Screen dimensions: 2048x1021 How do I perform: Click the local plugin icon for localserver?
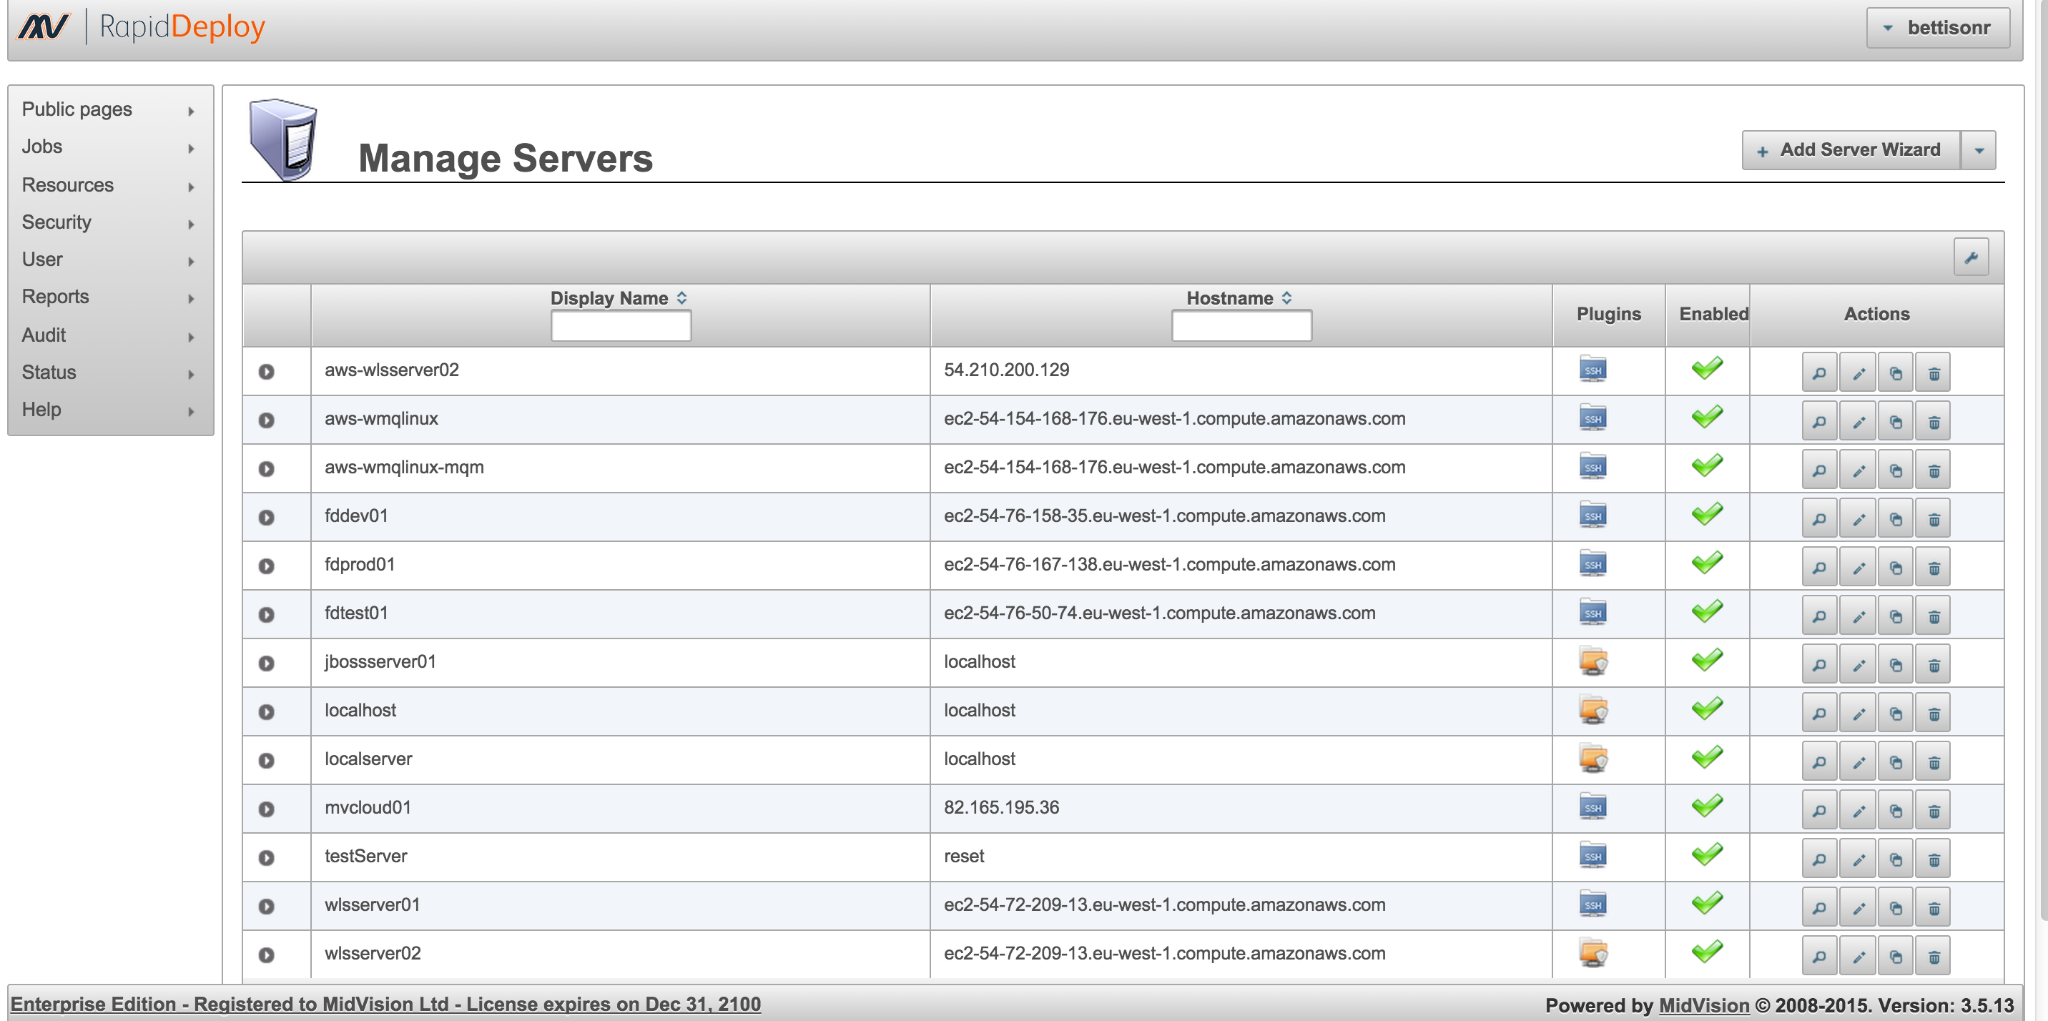[1592, 758]
